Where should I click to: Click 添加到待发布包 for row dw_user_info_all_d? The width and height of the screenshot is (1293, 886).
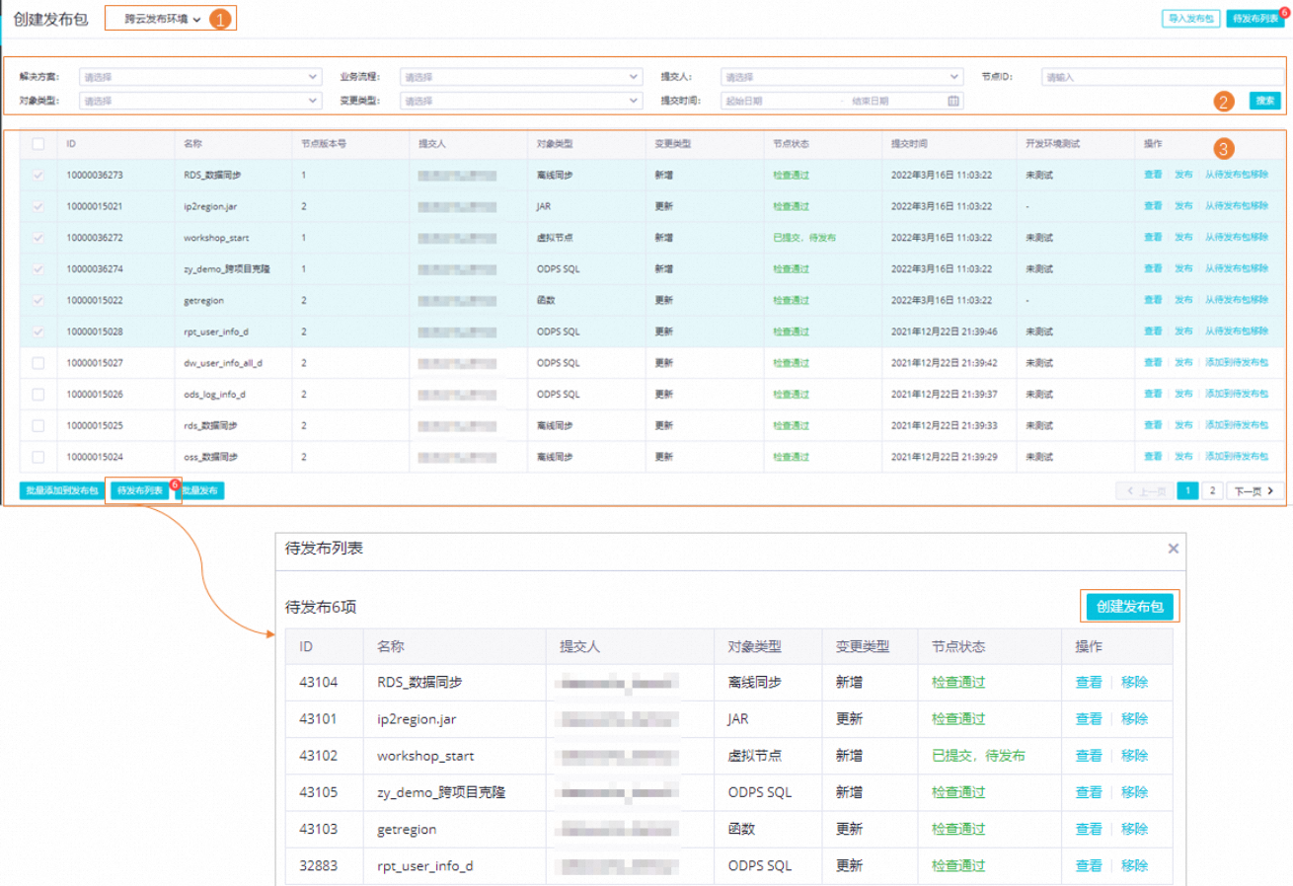(1237, 362)
